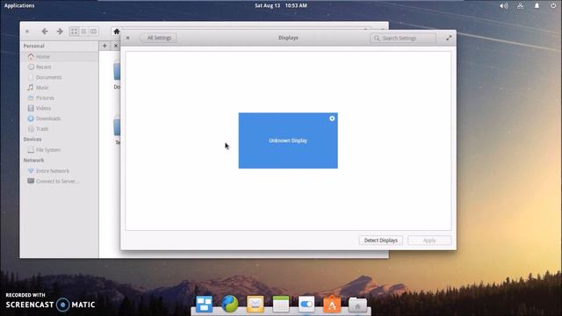This screenshot has height=316, width=562.
Task: Open the date and time indicator
Action: 281,5
